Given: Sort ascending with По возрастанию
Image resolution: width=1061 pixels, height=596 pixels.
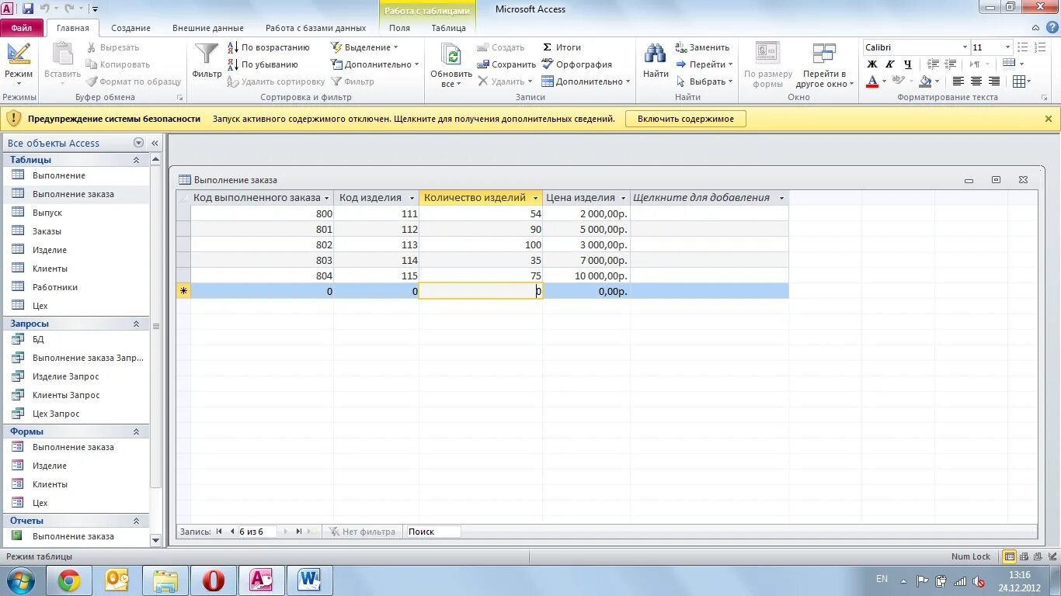Looking at the screenshot, I should pos(269,47).
